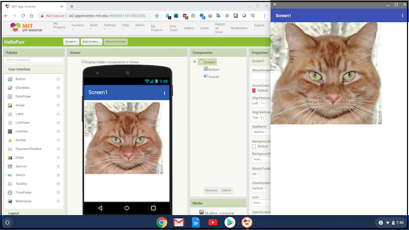Open the Help menu
This screenshot has width=409, height=230.
[x=125, y=27]
